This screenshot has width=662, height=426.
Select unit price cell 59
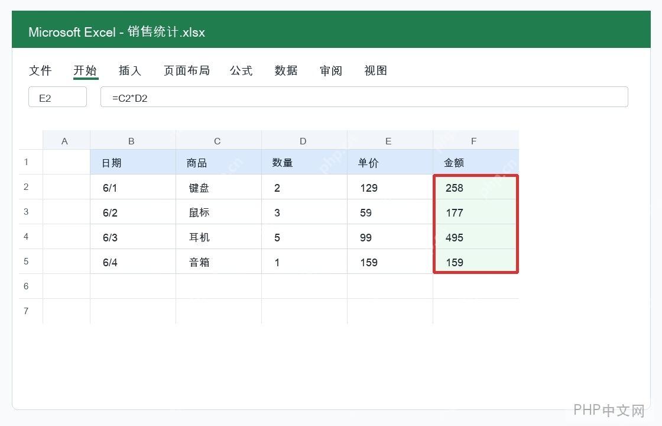pos(390,212)
